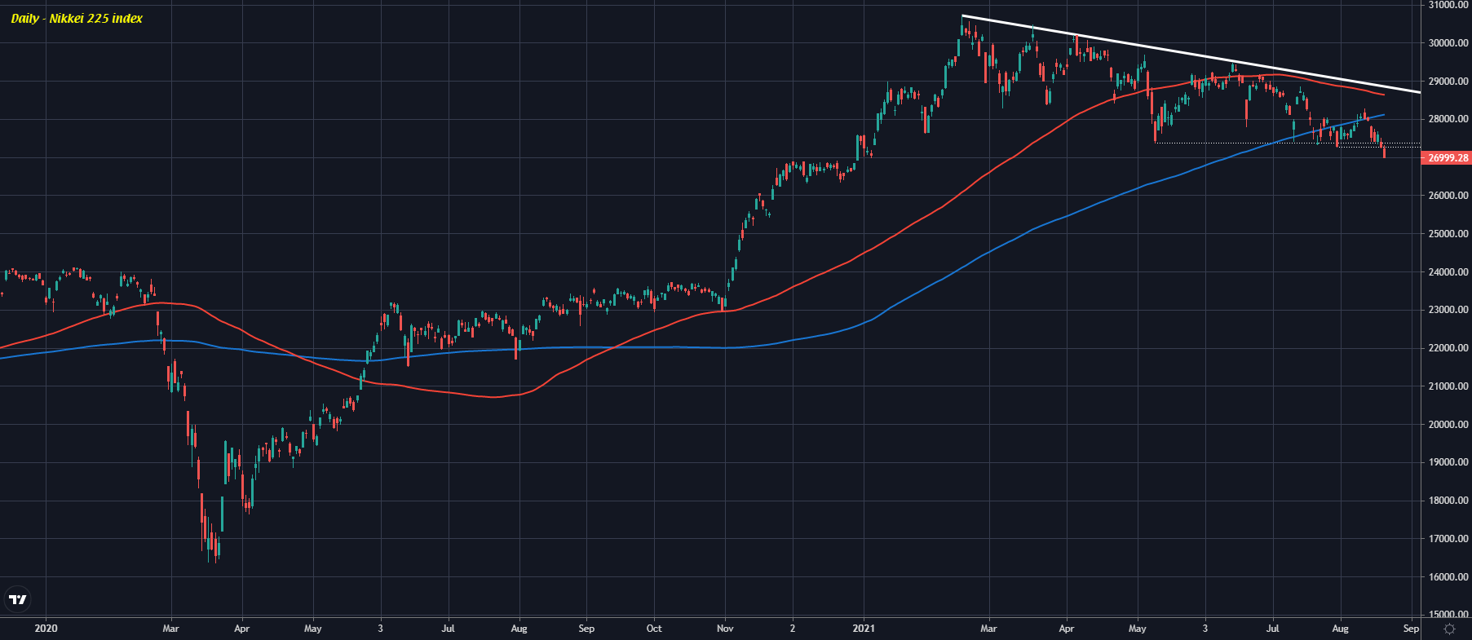Click the Nov label on time axis
This screenshot has height=640, width=1472.
pos(725,629)
